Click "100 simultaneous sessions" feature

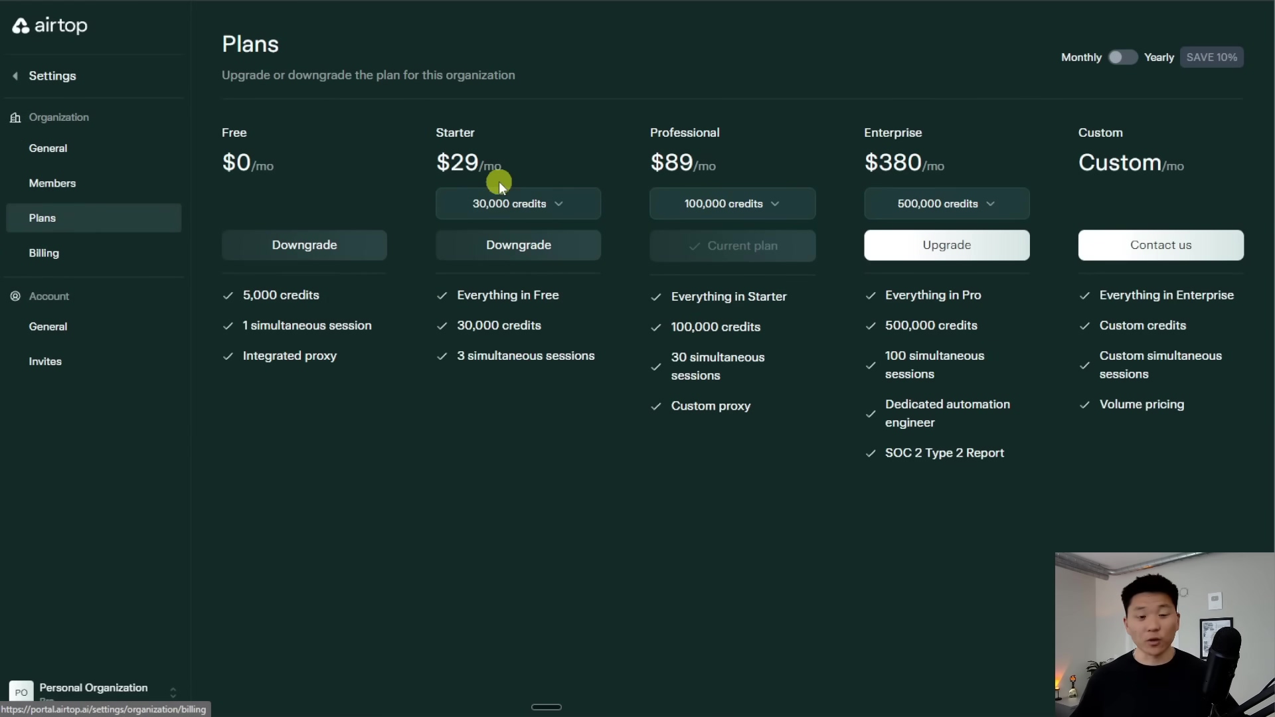(934, 365)
